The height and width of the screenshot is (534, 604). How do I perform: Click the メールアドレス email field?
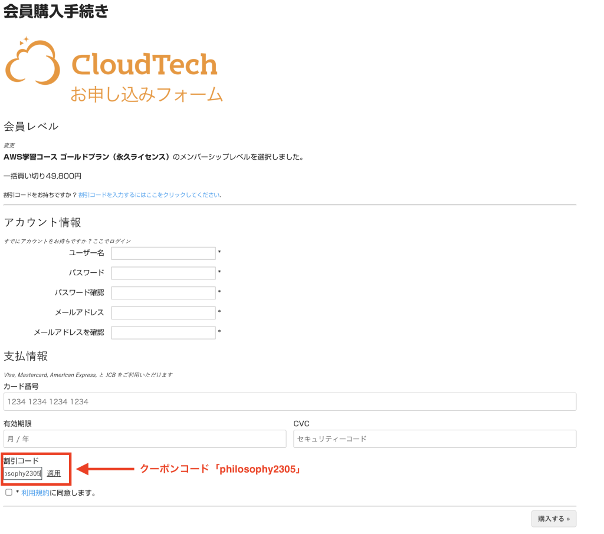(x=163, y=312)
